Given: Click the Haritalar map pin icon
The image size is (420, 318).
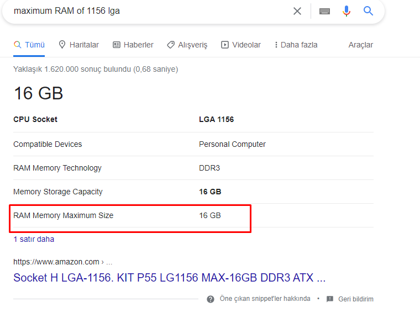Looking at the screenshot, I should (62, 45).
